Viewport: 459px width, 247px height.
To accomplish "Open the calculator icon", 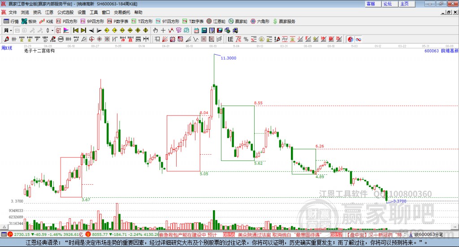I will 204,30.
